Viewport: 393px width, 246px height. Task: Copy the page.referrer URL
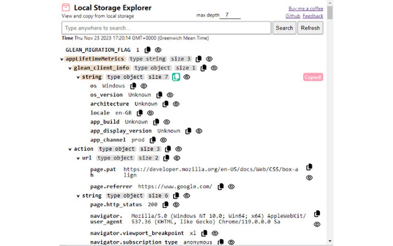(220, 186)
